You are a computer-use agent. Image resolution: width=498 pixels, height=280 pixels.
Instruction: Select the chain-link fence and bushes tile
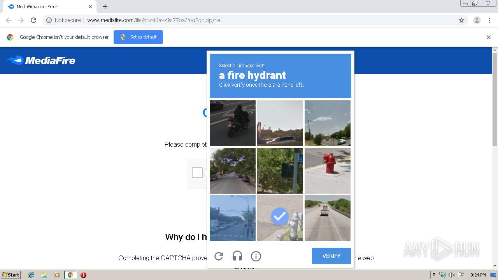[280, 171]
